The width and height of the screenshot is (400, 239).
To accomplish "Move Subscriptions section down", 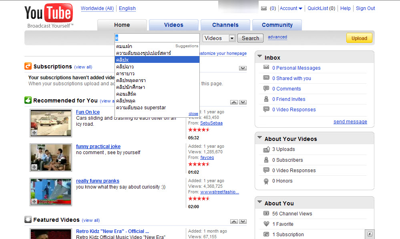I will [243, 68].
